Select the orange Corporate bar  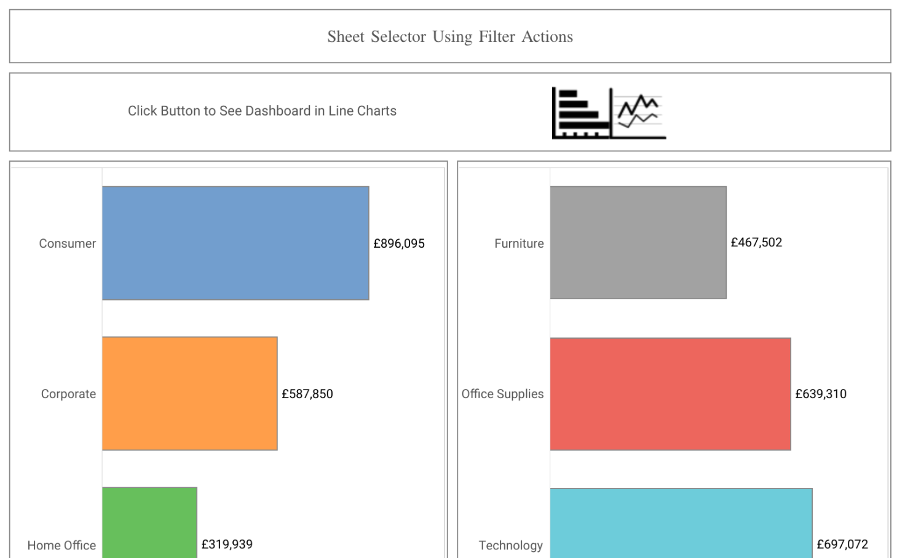click(x=189, y=393)
